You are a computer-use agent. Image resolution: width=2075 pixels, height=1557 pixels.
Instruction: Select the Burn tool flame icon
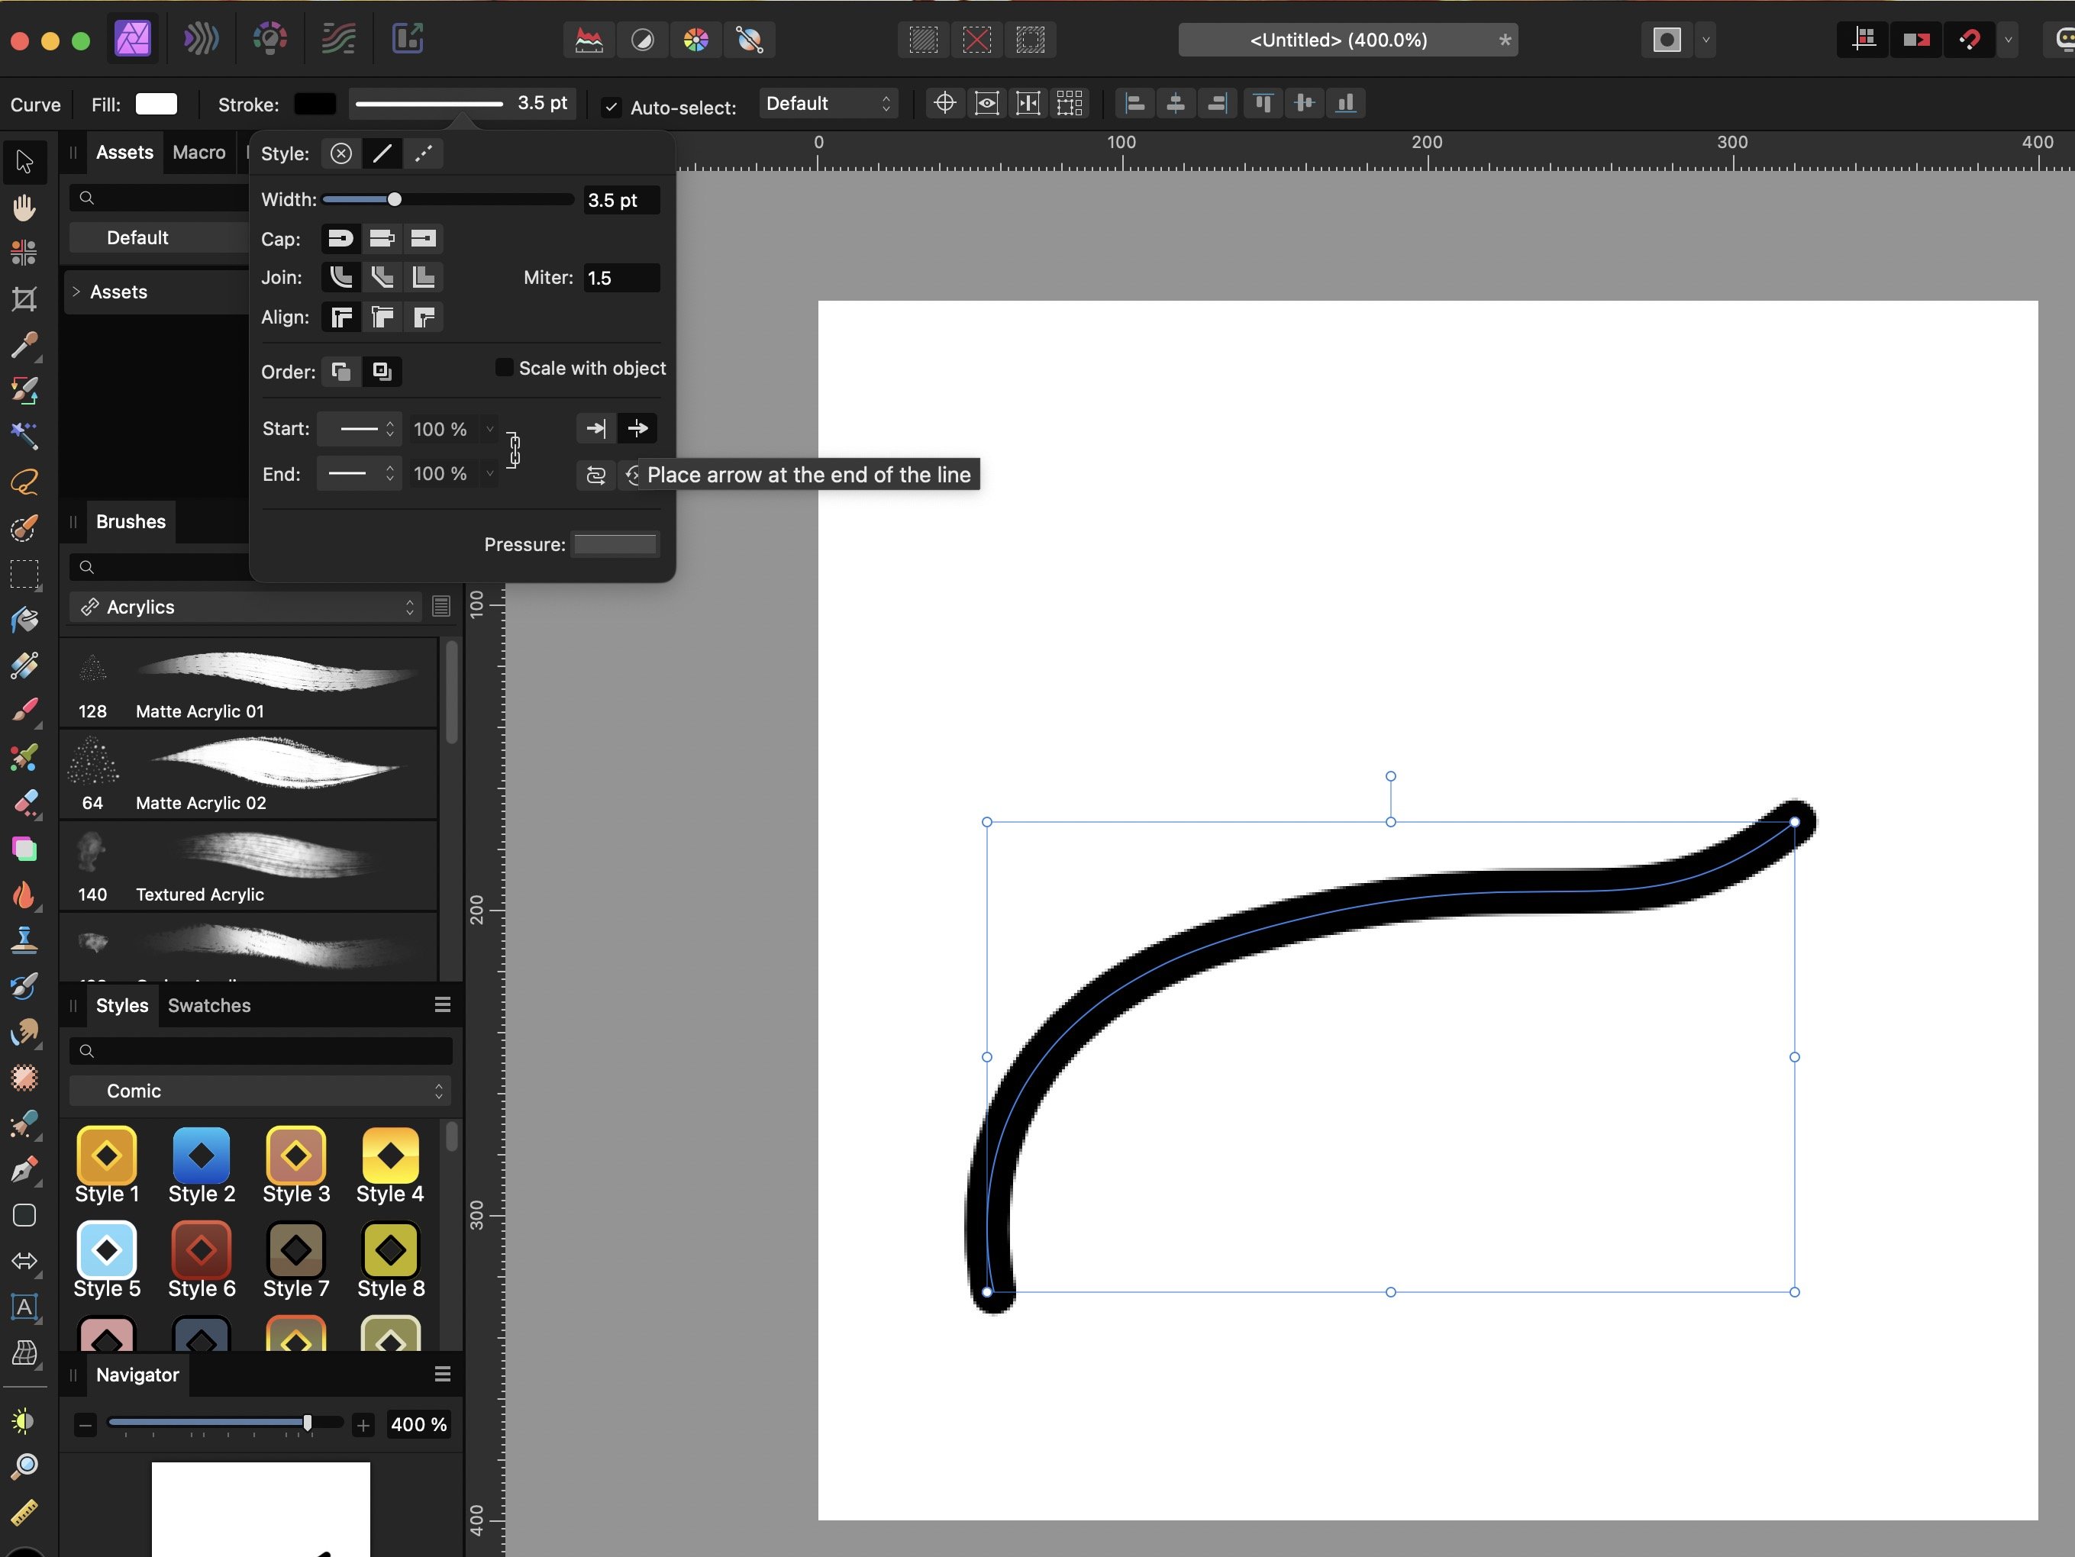click(24, 894)
